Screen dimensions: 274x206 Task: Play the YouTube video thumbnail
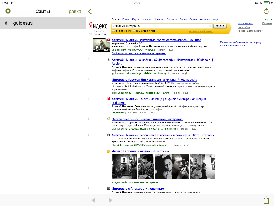click(97, 47)
